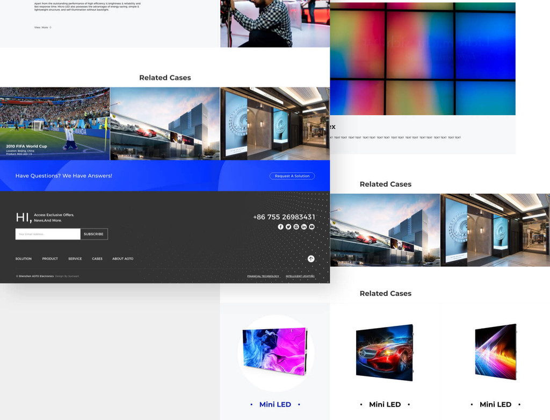Follow the INTELLIGENT LIGHTING footer link
The image size is (550, 420).
pos(300,276)
